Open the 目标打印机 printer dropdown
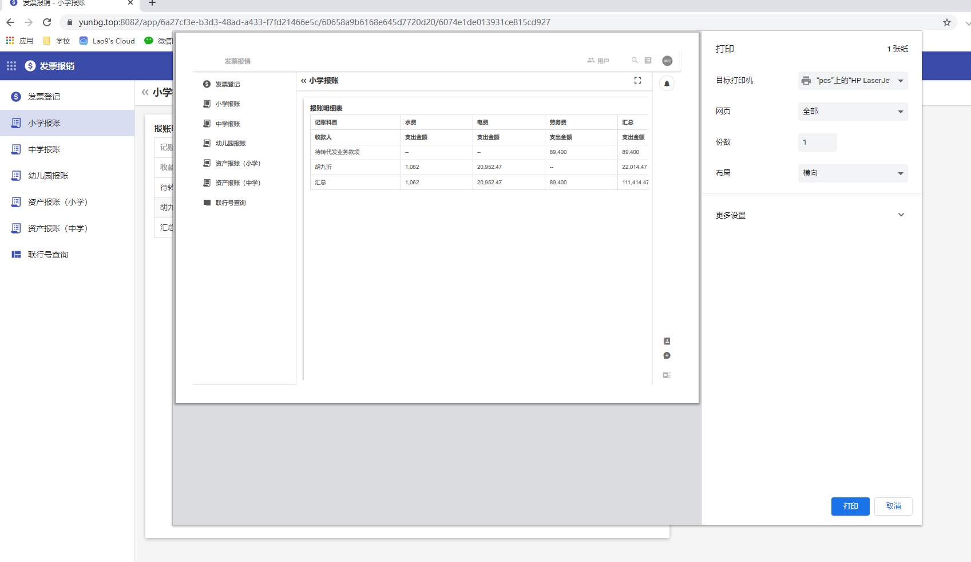The height and width of the screenshot is (562, 971). click(x=853, y=81)
